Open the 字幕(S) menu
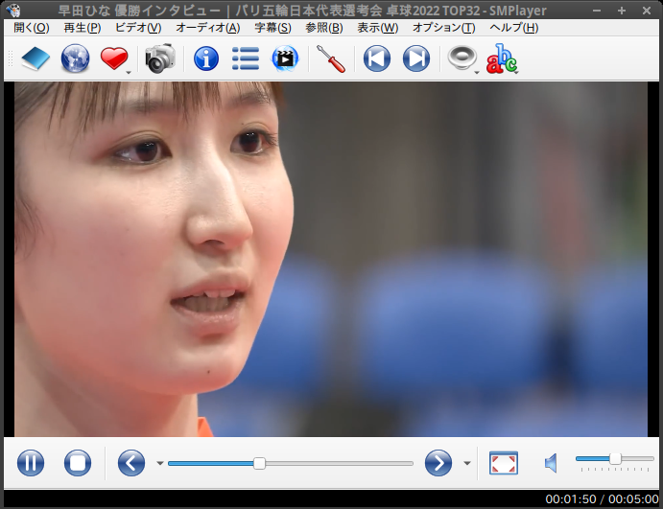Image resolution: width=663 pixels, height=509 pixels. coord(272,28)
